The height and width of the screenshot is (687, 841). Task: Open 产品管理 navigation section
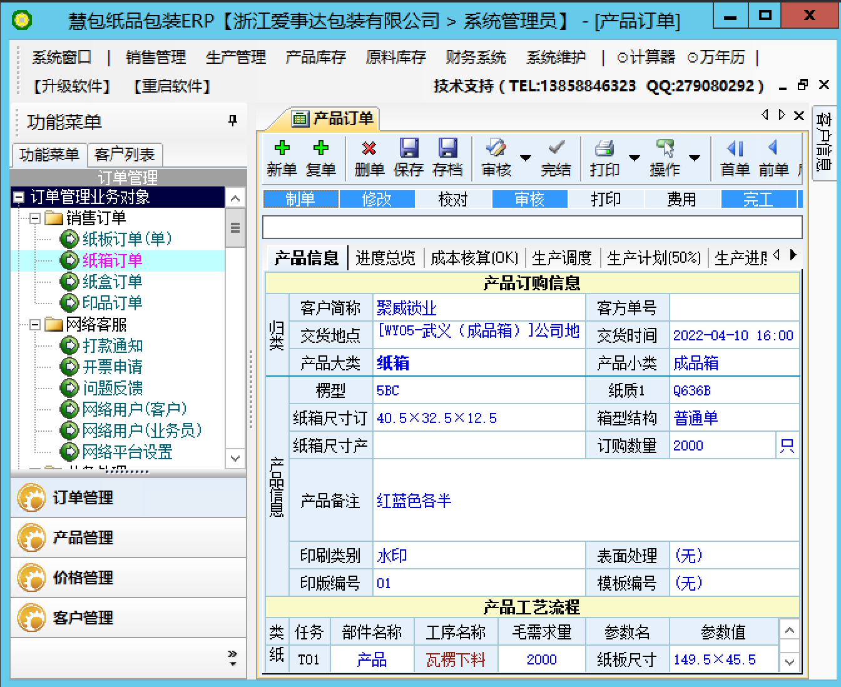pyautogui.click(x=128, y=538)
